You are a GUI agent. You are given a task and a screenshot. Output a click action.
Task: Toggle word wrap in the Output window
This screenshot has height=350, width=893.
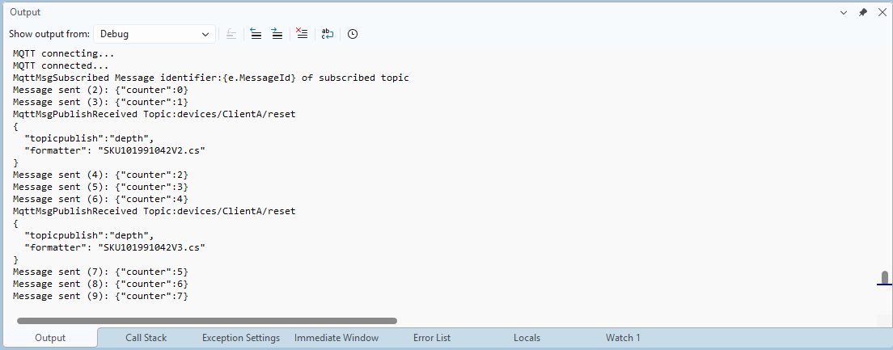328,34
